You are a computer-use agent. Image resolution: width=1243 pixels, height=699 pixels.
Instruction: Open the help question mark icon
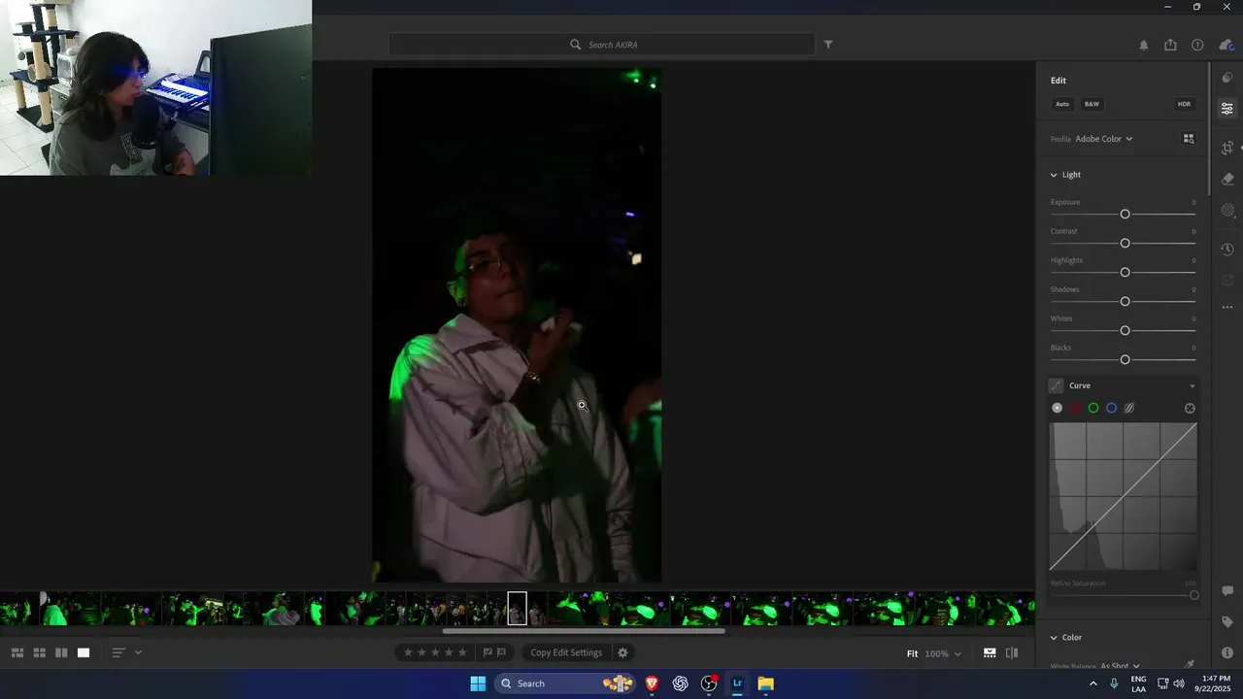click(1197, 45)
